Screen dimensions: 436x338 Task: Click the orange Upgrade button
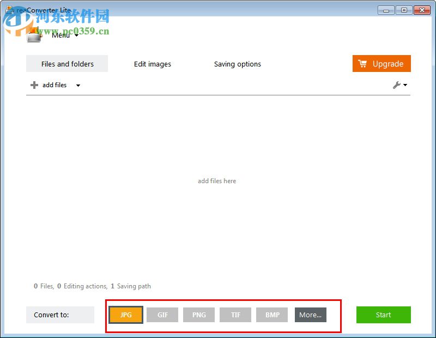click(381, 63)
